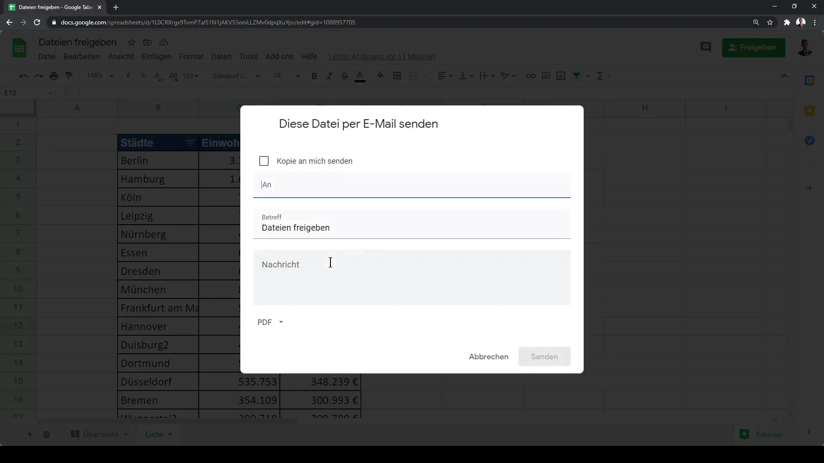Viewport: 824px width, 463px height.
Task: Increase decimal places
Action: [173, 76]
